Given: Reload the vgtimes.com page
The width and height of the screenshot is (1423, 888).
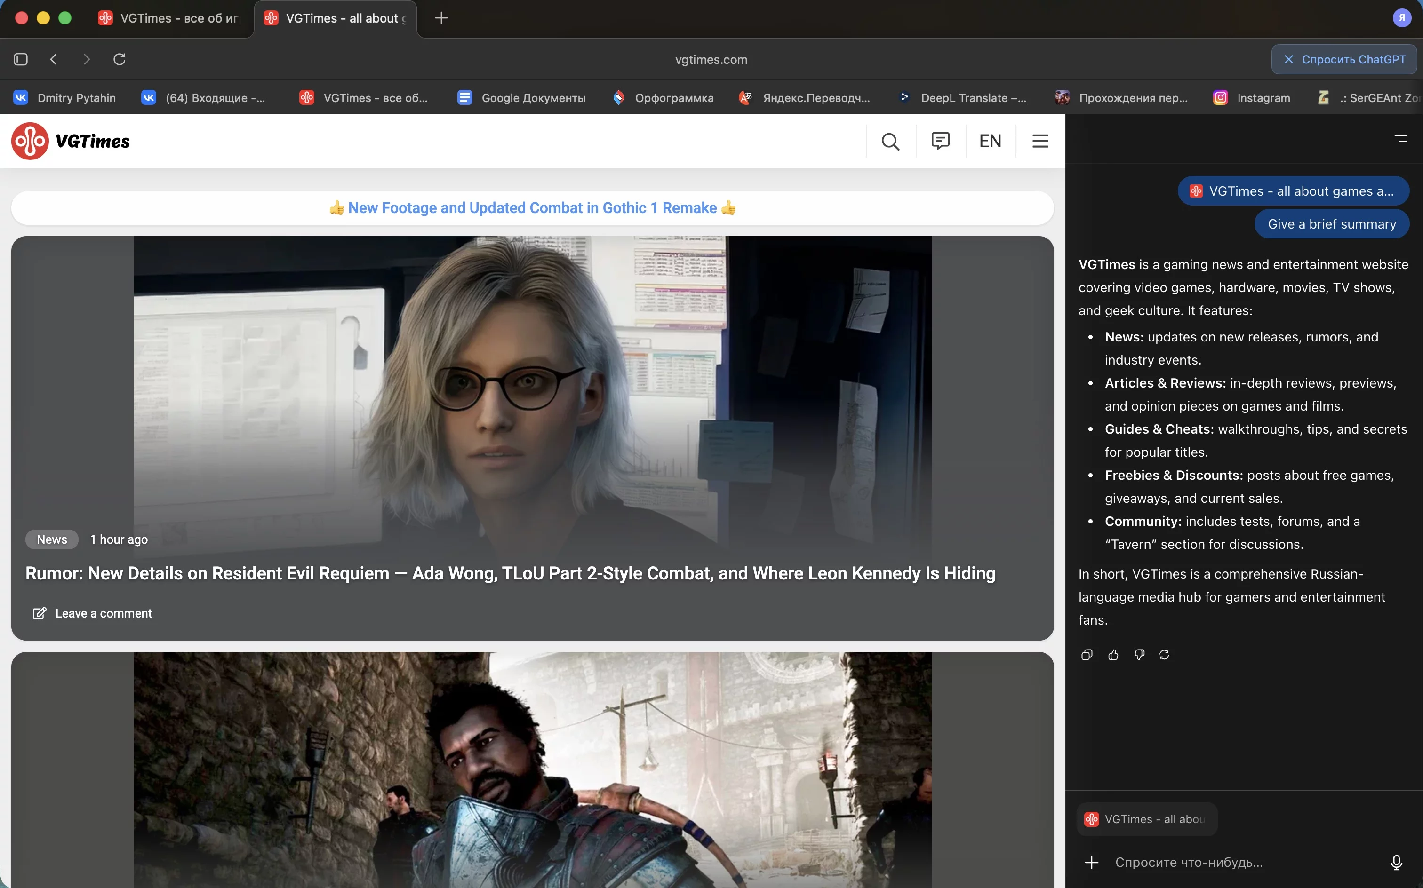Looking at the screenshot, I should [119, 59].
